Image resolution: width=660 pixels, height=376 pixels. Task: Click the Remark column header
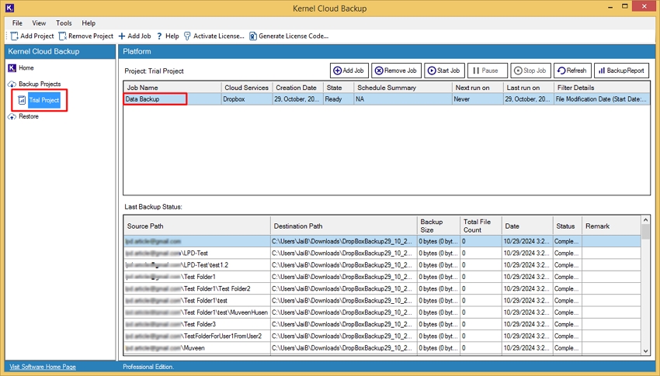pyautogui.click(x=611, y=226)
